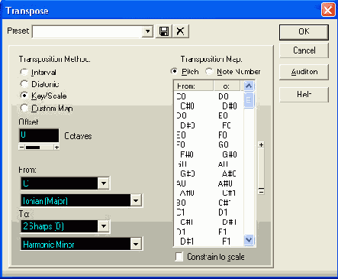This screenshot has height=279, width=338.
Task: Select the F0 to G0 map row
Action: (x=209, y=144)
